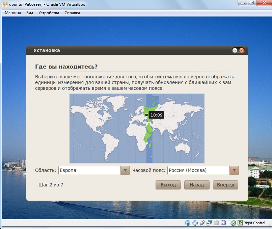Image resolution: width=272 pixels, height=229 pixels.
Task: Click the network adapters status icon
Action: click(209, 223)
